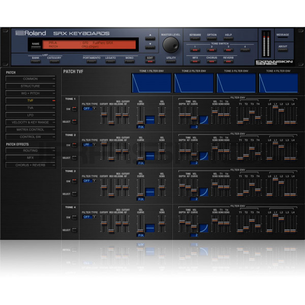The image size is (305, 305).
Task: Click Tone 2 Vel Curve FIX value
Action: pos(141,163)
